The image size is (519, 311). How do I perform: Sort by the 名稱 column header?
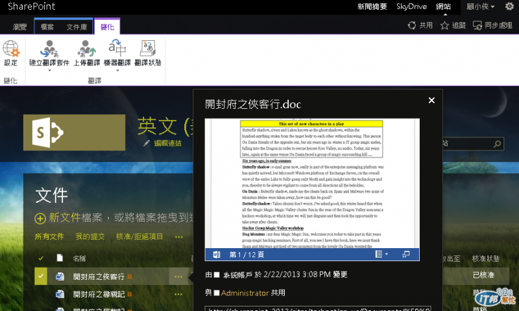click(79, 259)
